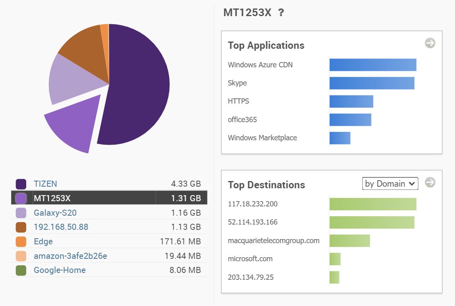The height and width of the screenshot is (306, 455).
Task: Open the Google-Home device link
Action: coord(60,270)
